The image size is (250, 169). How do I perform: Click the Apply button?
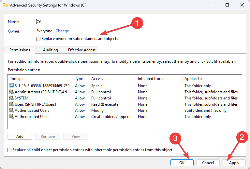tap(234, 163)
